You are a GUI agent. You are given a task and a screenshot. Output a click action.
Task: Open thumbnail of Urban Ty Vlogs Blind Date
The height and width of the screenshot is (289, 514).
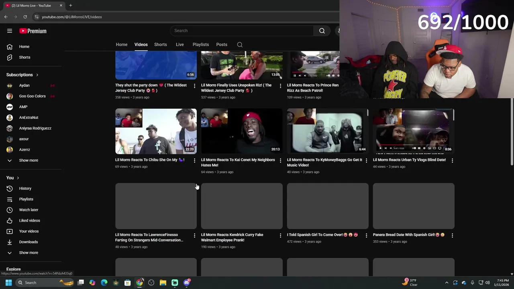pos(414,131)
